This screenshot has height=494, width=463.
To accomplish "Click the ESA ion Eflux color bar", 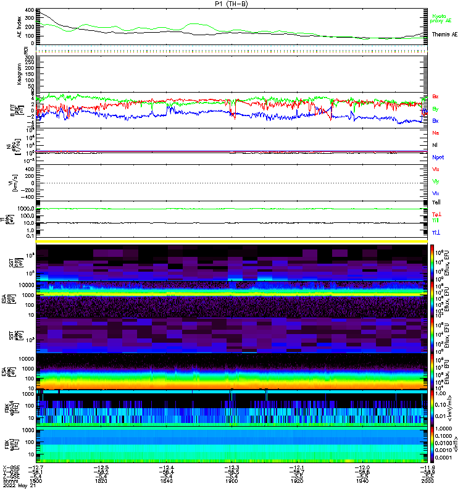I will click(x=432, y=299).
